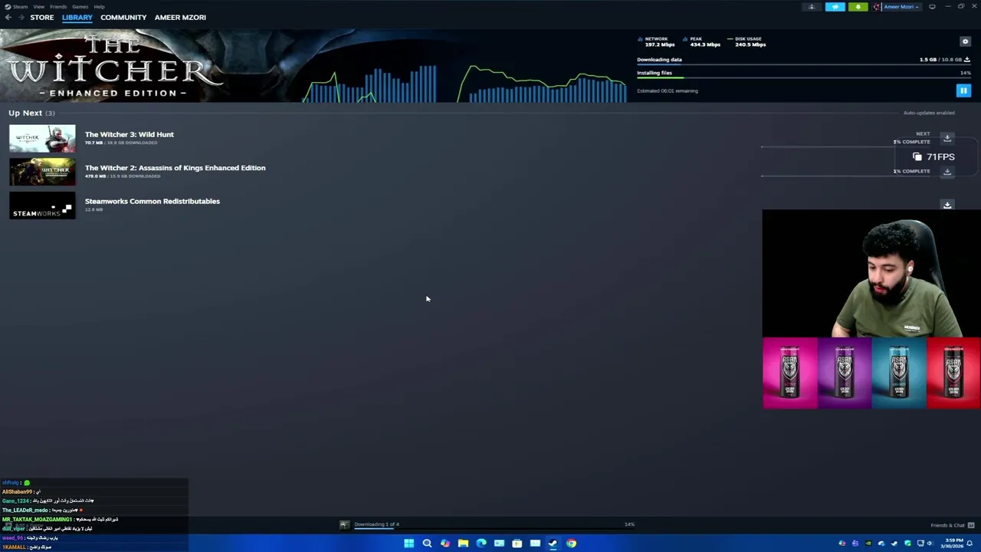The width and height of the screenshot is (981, 552).
Task: Go back with the left arrow
Action: click(8, 17)
